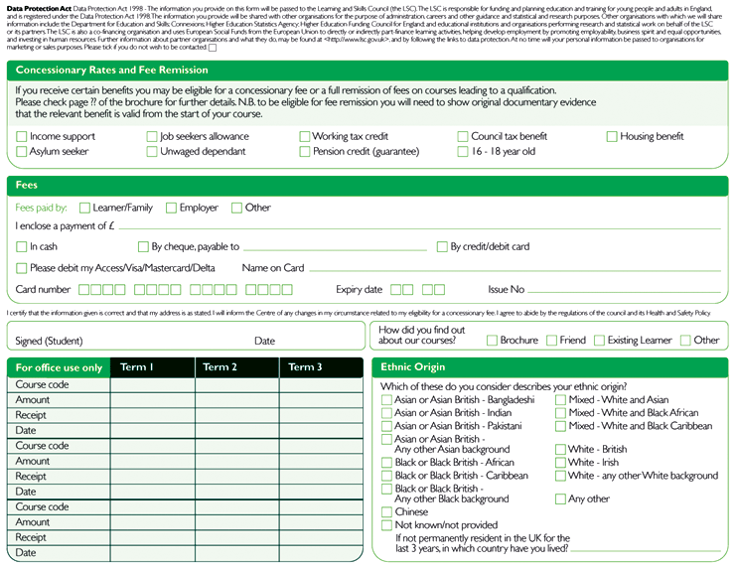Image resolution: width=737 pixels, height=568 pixels.
Task: Click the country lived in answer line
Action: tap(646, 546)
